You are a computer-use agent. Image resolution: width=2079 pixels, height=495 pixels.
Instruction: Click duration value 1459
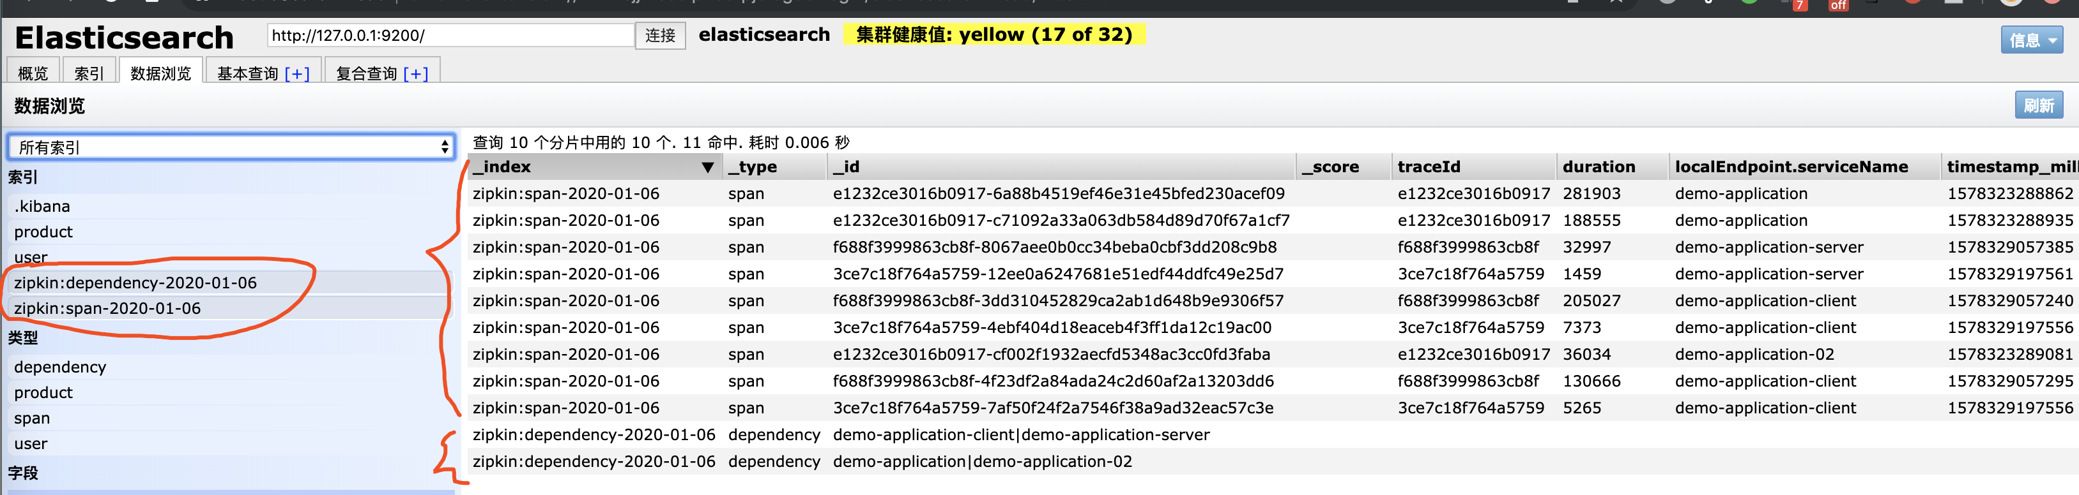coord(1582,274)
